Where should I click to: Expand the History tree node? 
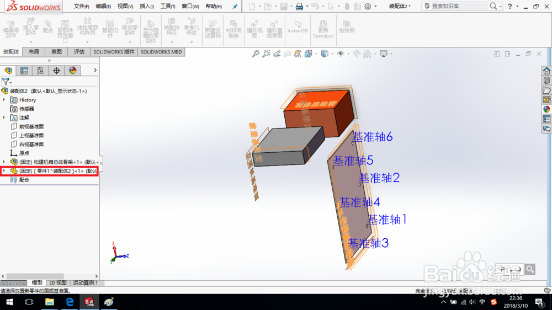tap(4, 100)
